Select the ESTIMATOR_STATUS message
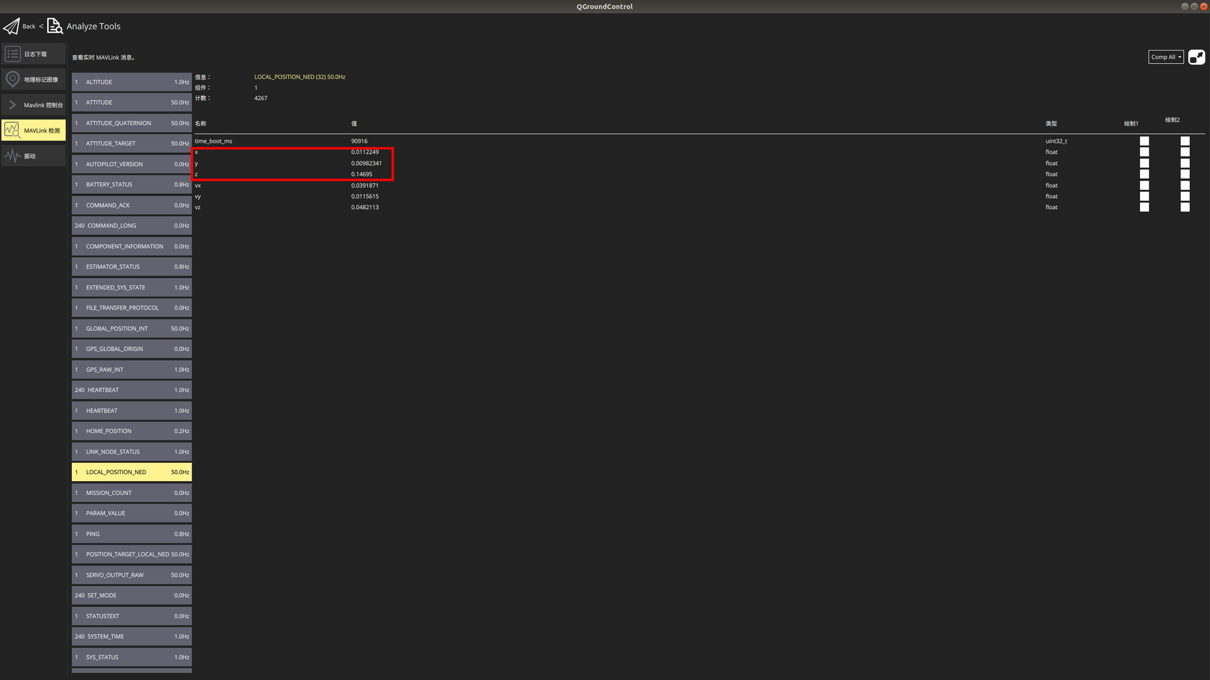The width and height of the screenshot is (1210, 680). [132, 267]
